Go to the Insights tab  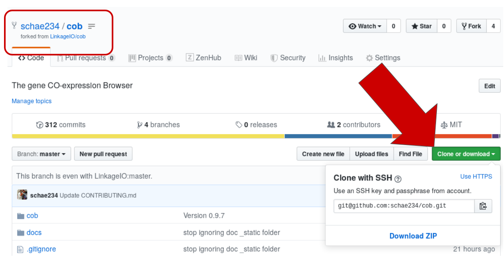pyautogui.click(x=336, y=58)
